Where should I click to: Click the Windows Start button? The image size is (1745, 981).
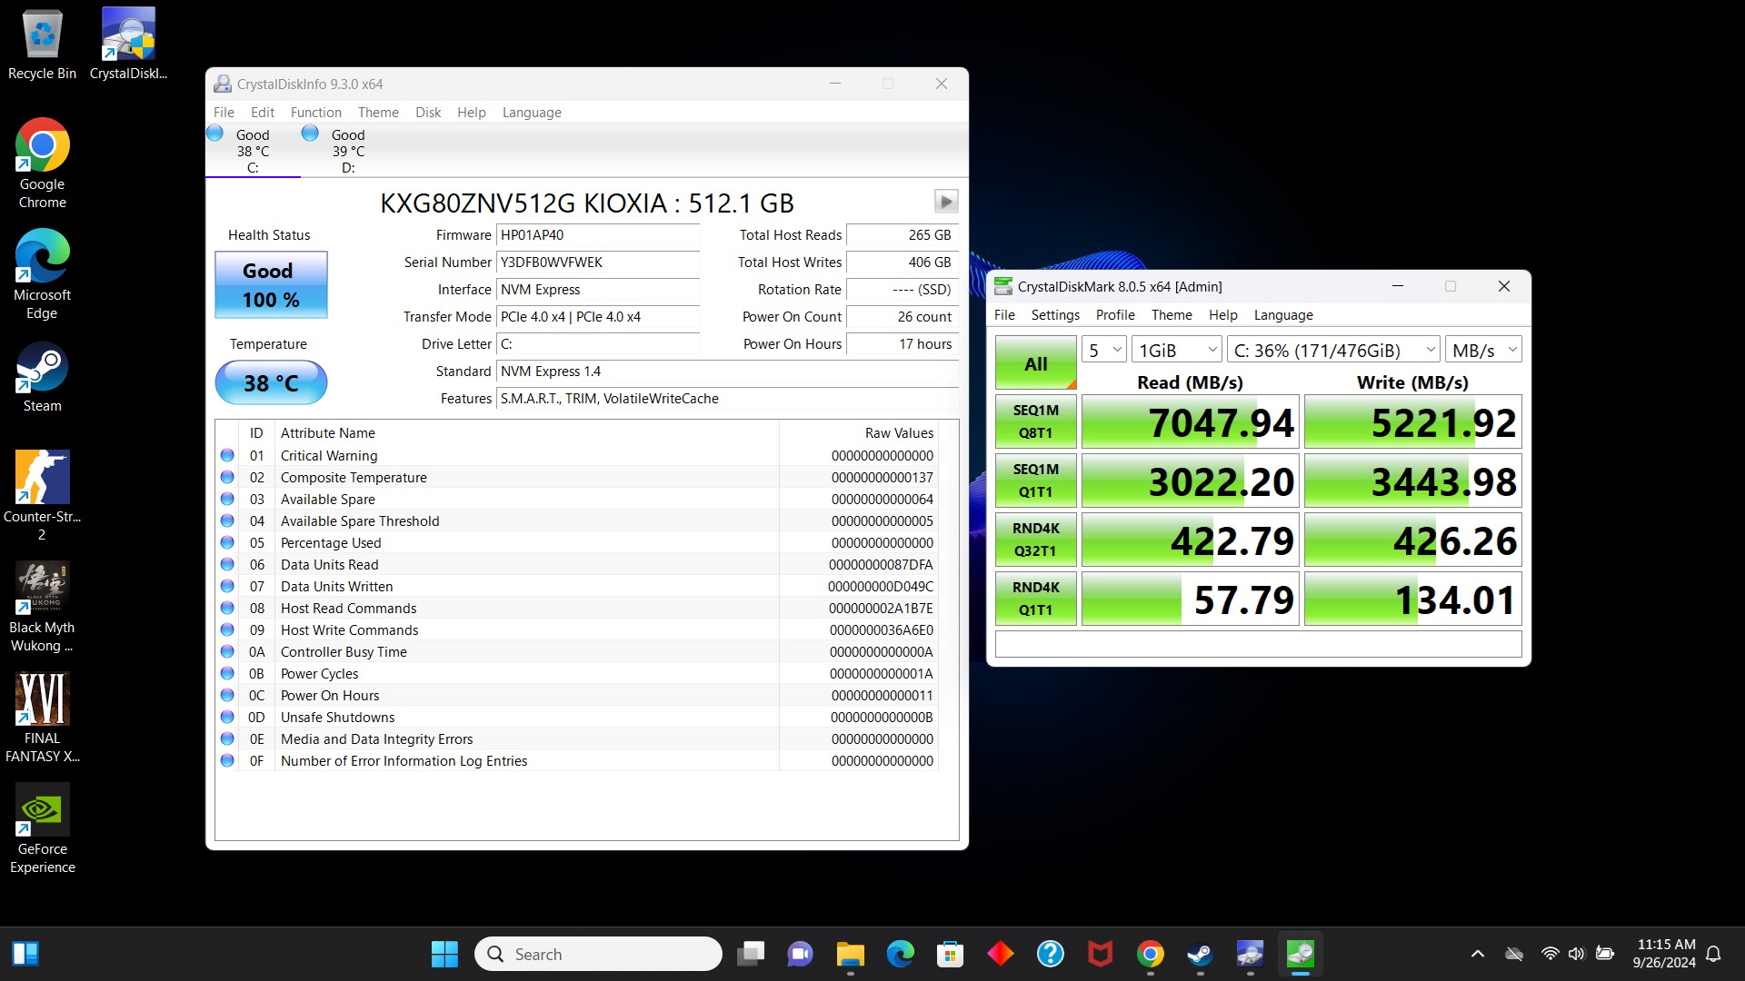tap(444, 954)
